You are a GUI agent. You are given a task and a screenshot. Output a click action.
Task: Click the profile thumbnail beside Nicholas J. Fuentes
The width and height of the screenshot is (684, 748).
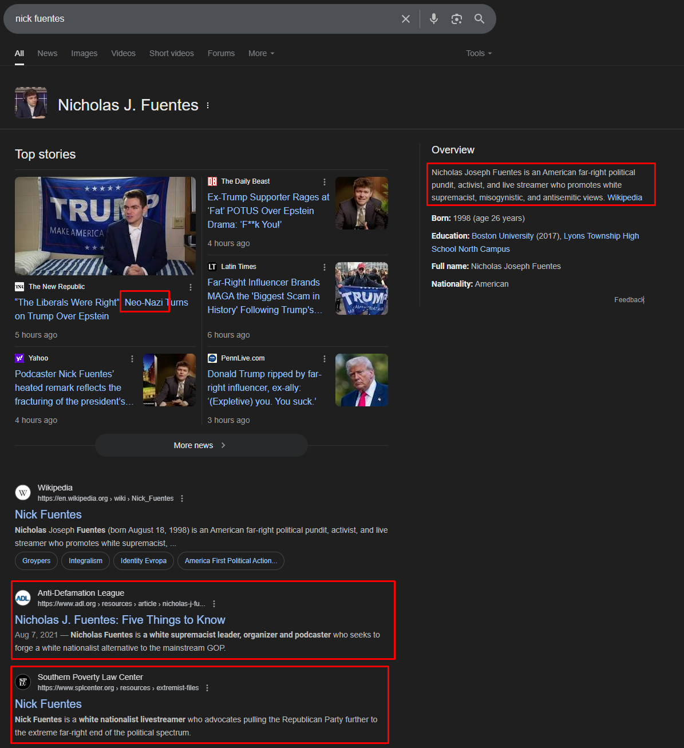(x=31, y=103)
